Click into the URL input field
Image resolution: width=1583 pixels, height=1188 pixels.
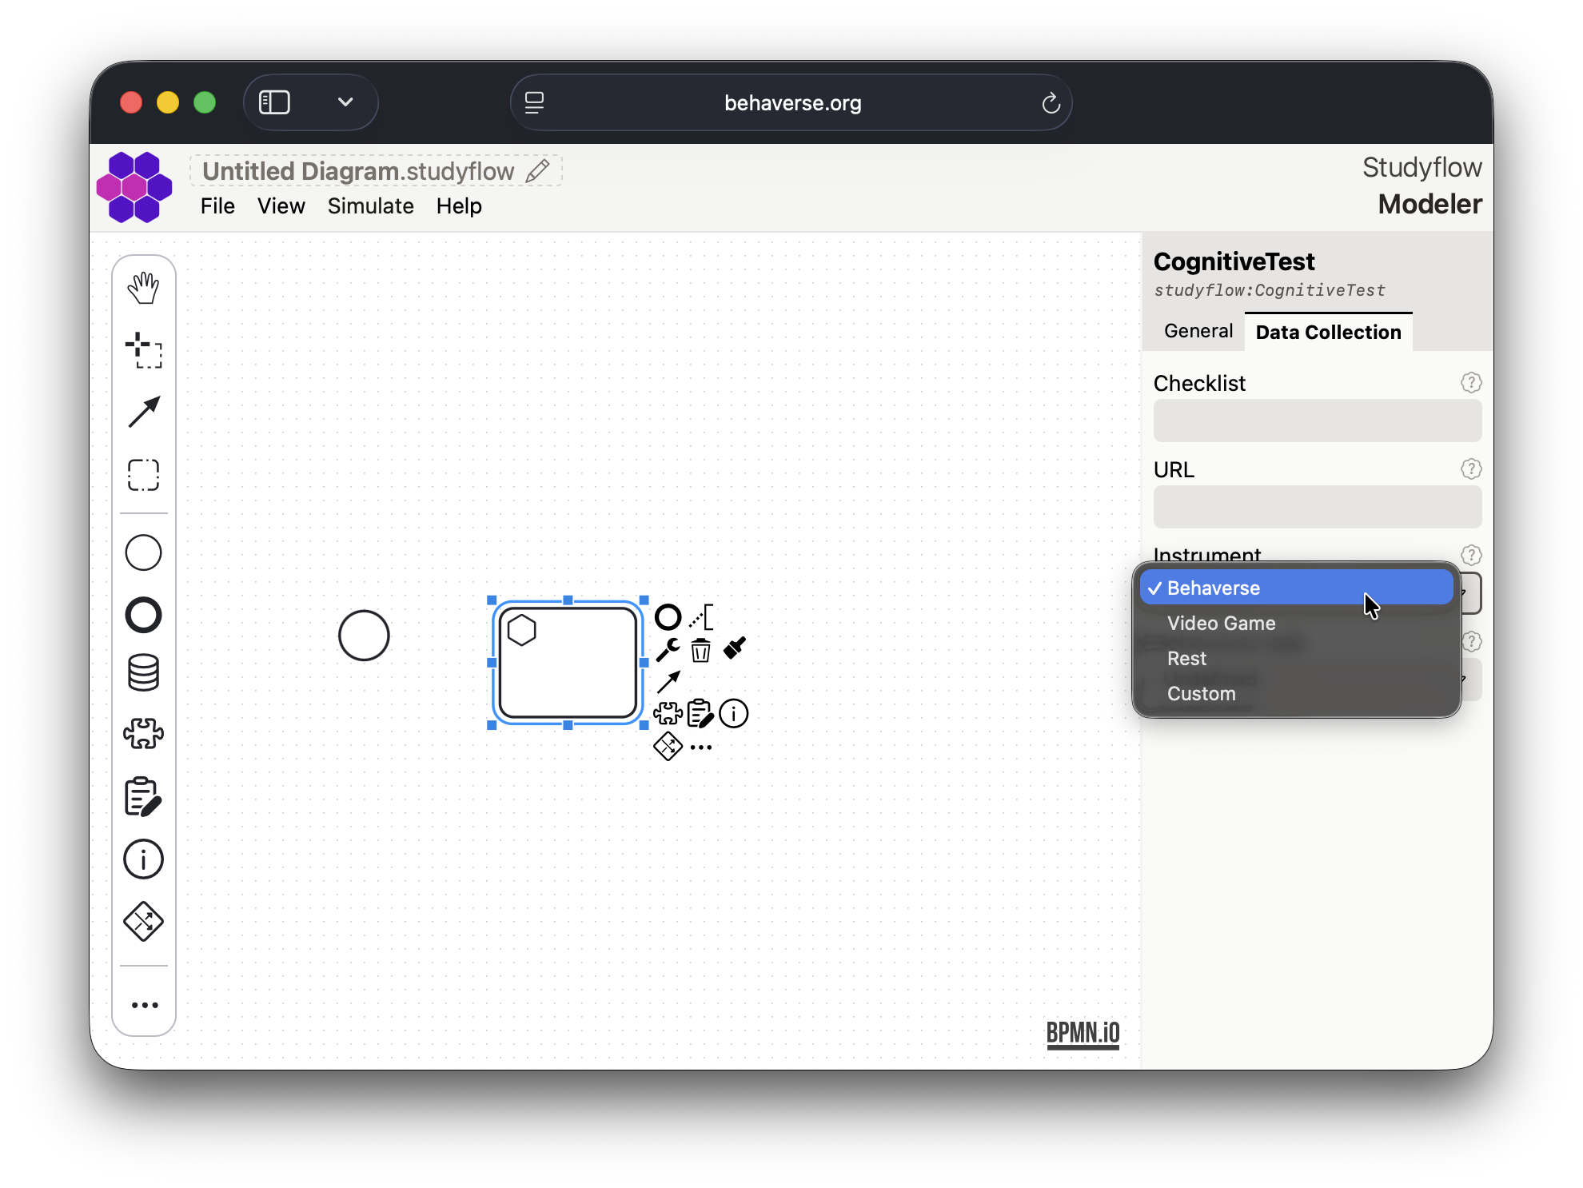click(x=1317, y=507)
